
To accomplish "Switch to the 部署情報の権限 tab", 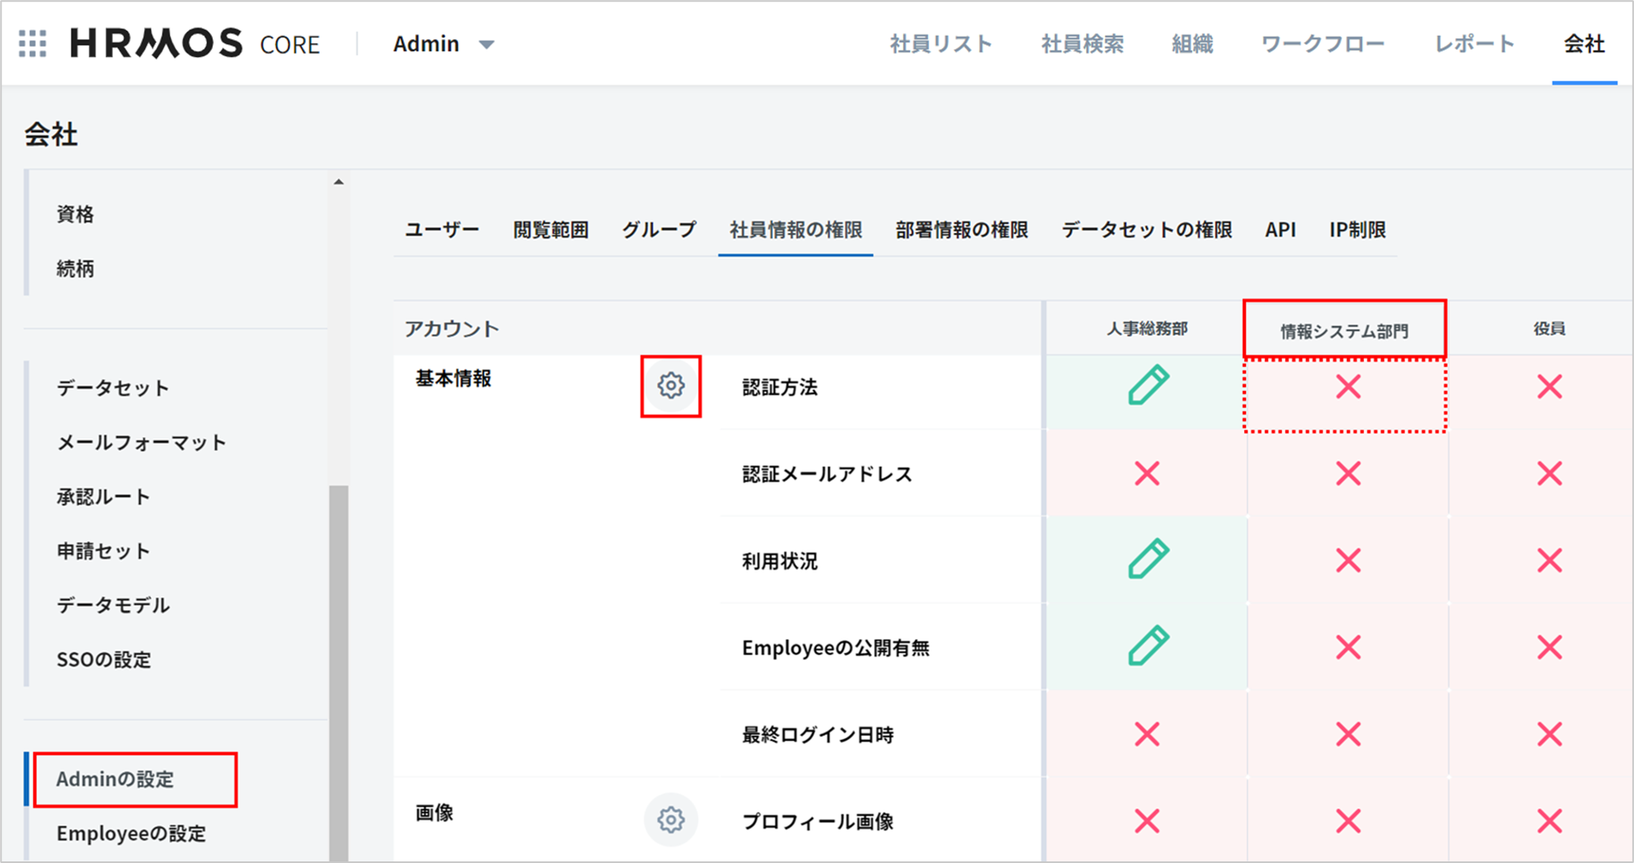I will [x=961, y=230].
